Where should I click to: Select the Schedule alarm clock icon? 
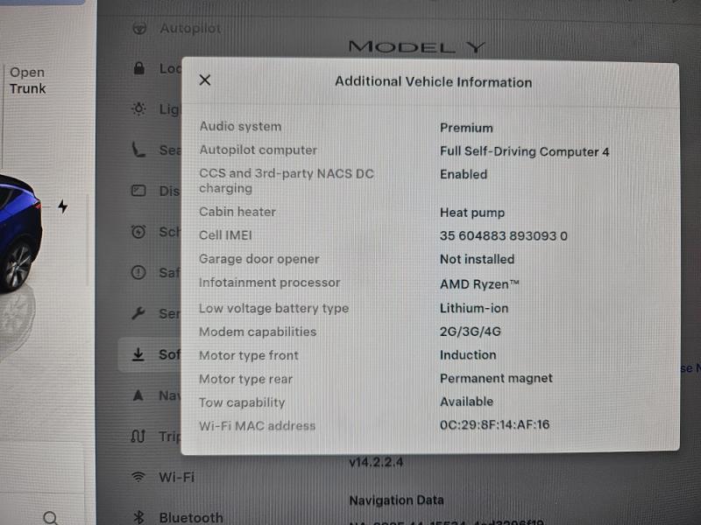click(138, 232)
